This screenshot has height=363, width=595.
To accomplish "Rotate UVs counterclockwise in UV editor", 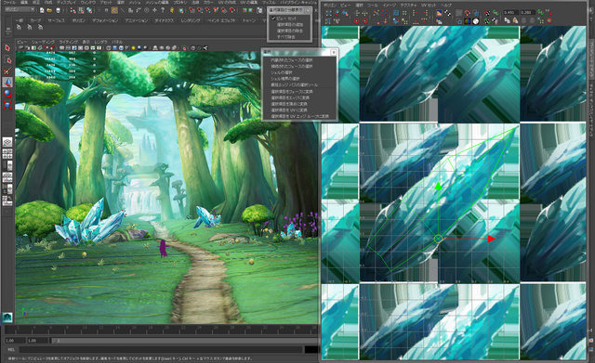I will click(x=356, y=20).
